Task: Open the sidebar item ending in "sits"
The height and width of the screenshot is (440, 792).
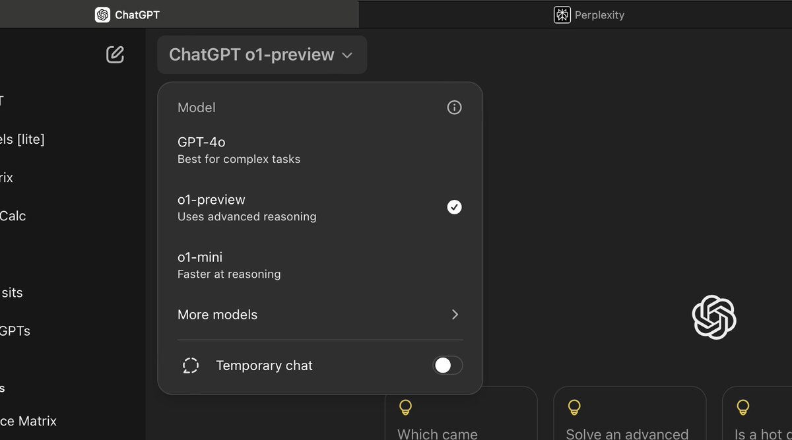Action: click(x=12, y=292)
